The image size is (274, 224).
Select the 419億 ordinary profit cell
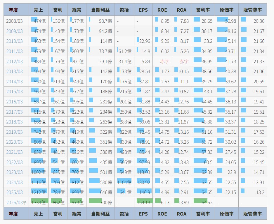[x=77, y=132]
